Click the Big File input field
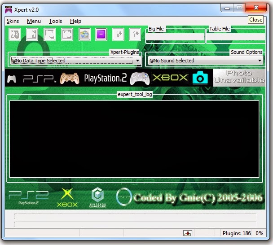This screenshot has height=245, width=273. 175,37
